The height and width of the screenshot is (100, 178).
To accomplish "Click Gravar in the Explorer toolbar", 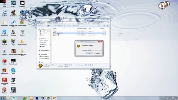I will [69, 26].
